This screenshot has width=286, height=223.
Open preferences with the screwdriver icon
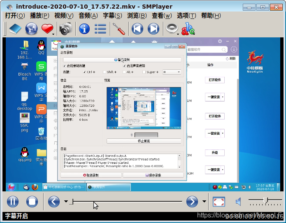click(119, 29)
